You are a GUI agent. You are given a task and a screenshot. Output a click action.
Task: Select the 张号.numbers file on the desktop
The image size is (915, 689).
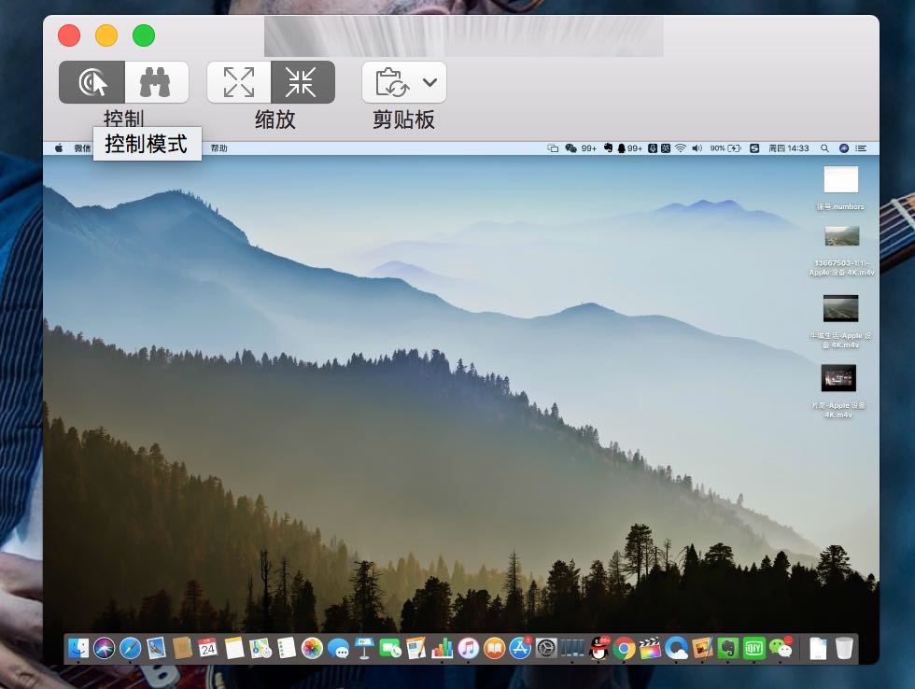pos(840,180)
